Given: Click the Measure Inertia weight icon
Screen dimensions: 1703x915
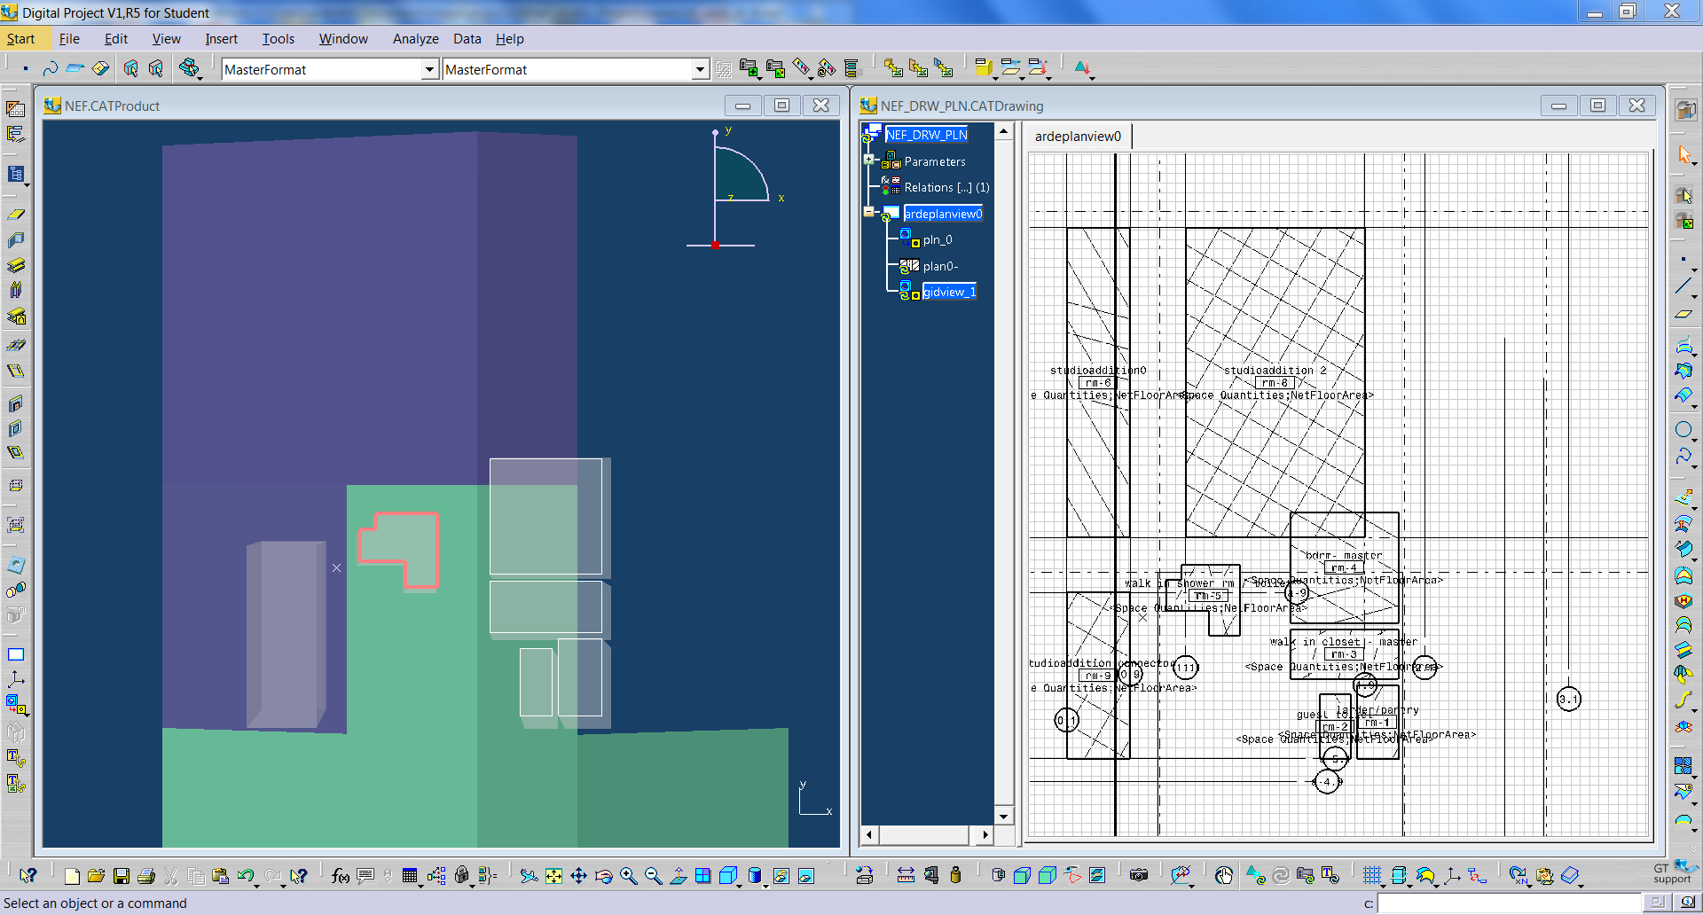Looking at the screenshot, I should 955,876.
